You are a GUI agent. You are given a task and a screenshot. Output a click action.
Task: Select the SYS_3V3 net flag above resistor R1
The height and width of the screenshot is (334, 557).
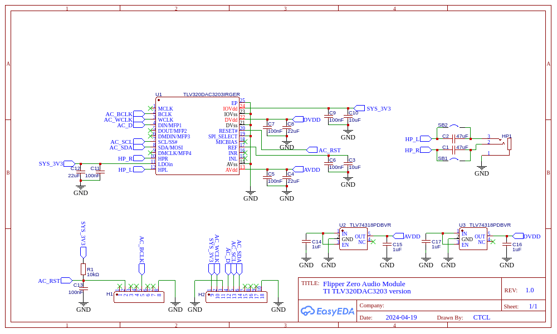[x=83, y=252]
